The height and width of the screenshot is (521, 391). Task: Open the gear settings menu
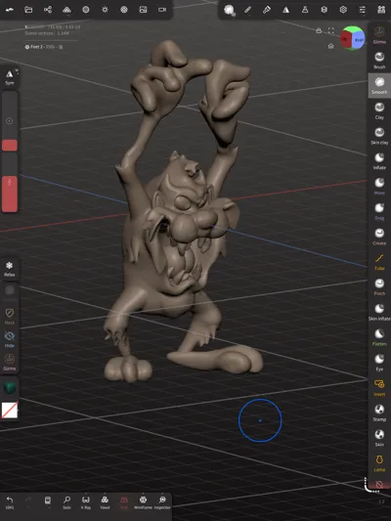[x=343, y=10]
